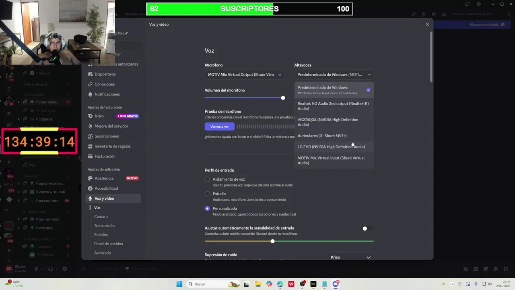The image size is (515, 290).
Task: Click the settings window vertical scrollbar
Action: 431,56
